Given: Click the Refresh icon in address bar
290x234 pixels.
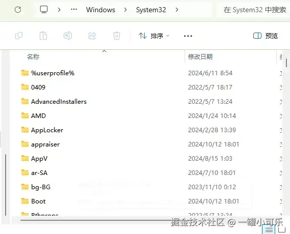Looking at the screenshot, I should tap(18, 10).
